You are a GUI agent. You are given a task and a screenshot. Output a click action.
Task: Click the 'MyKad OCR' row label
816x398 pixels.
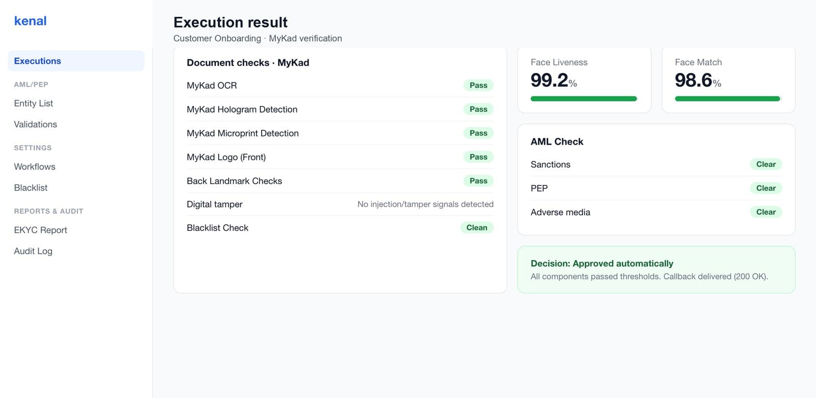click(x=212, y=86)
